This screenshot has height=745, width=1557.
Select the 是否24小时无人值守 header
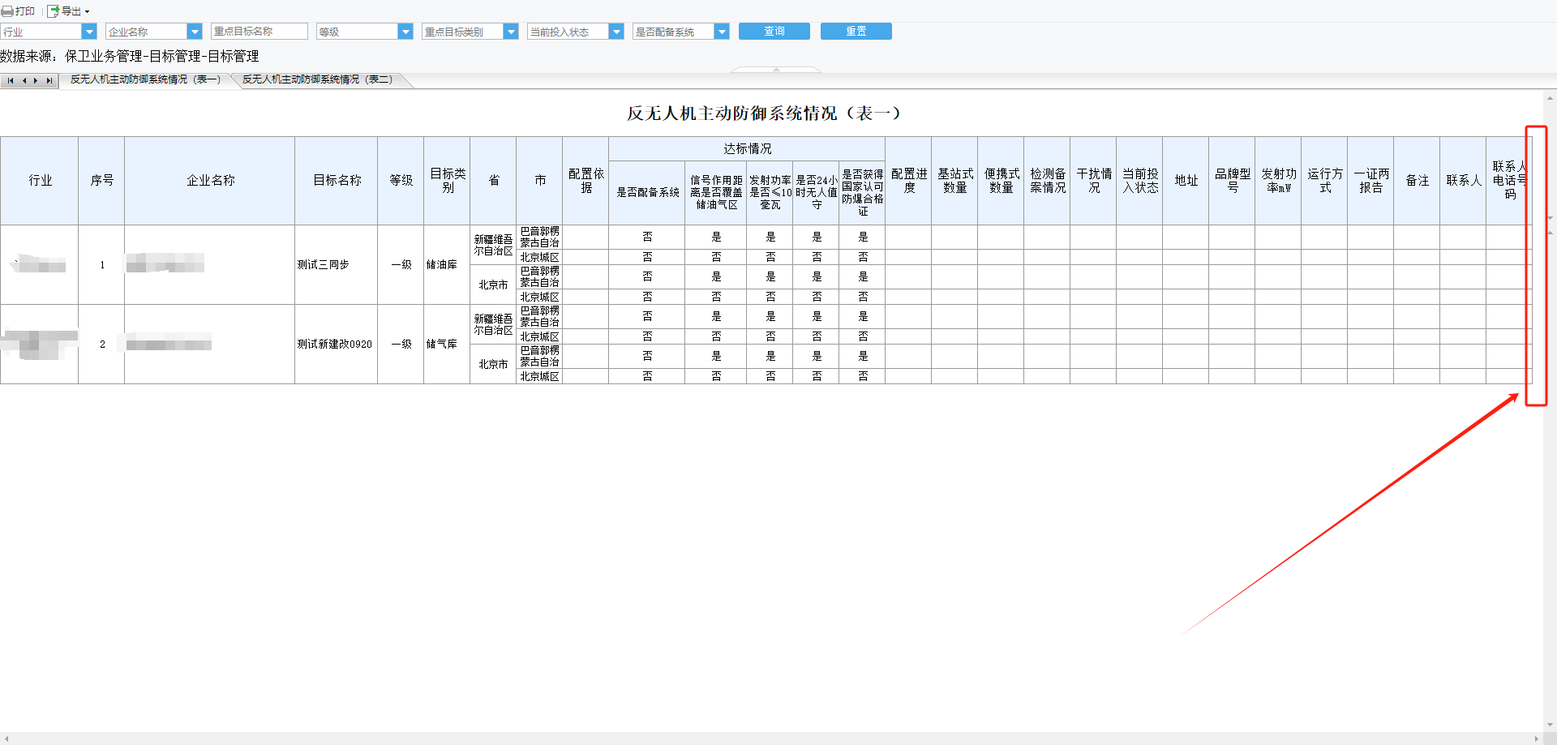click(x=816, y=193)
